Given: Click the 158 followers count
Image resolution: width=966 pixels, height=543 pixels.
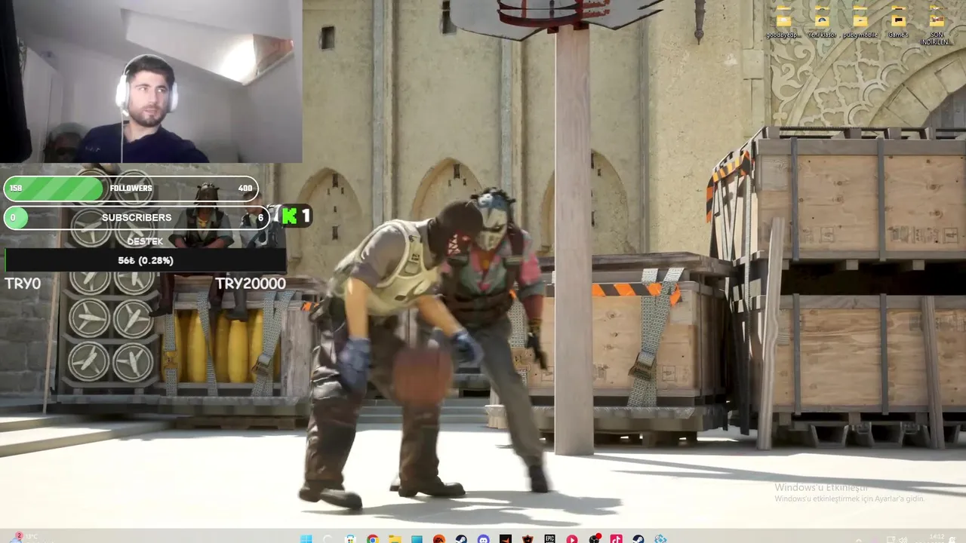Looking at the screenshot, I should [x=15, y=189].
